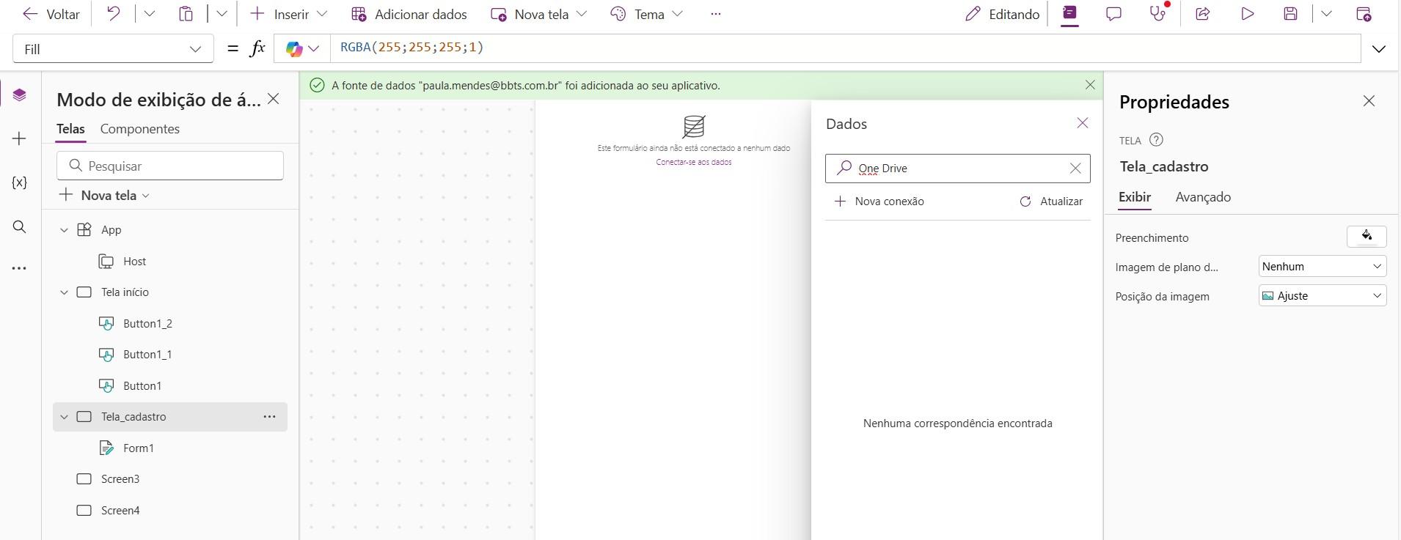Click the fx formula icon
This screenshot has height=540, width=1401.
[257, 49]
